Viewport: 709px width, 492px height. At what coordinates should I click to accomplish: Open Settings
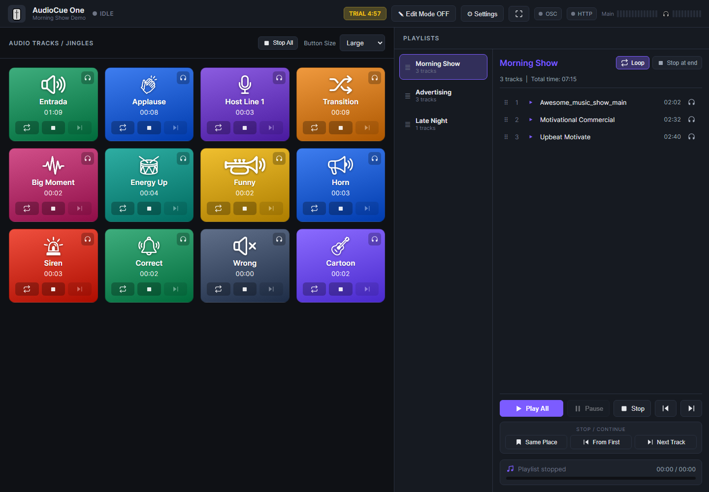tap(482, 14)
